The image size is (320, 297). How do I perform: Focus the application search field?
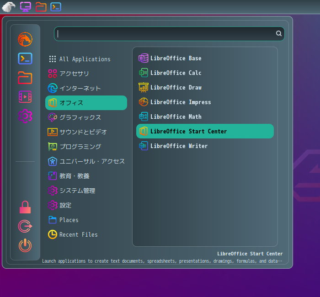169,34
